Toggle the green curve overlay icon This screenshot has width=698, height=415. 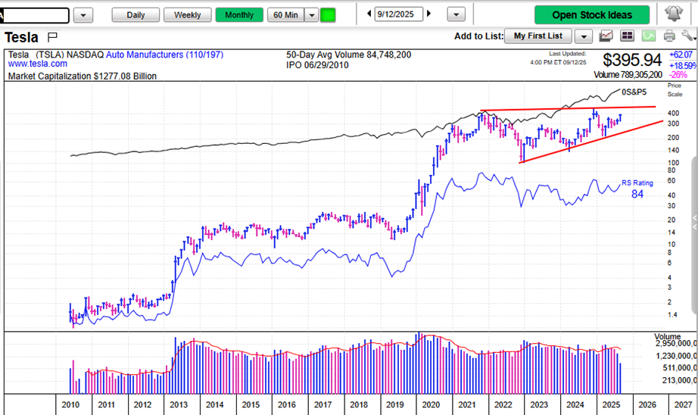point(648,36)
